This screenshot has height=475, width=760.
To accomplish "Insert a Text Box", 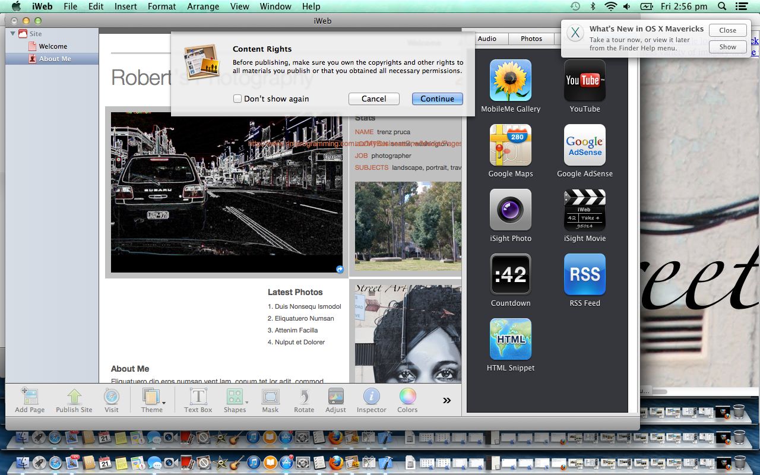I will point(198,397).
